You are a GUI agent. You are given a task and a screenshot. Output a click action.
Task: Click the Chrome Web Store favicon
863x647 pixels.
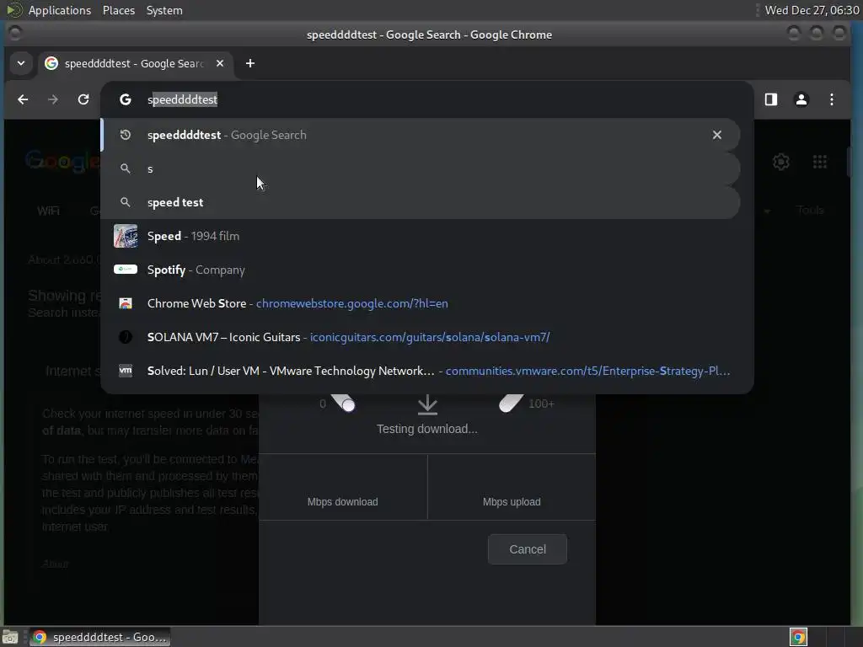[126, 303]
